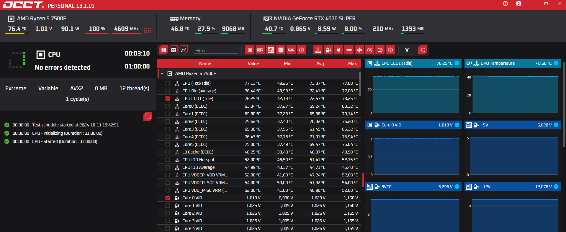The width and height of the screenshot is (566, 232).
Task: Check the CPU (Tctl/Tdie) checkbox
Action: click(168, 83)
